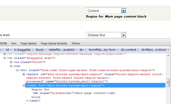
Task: Select the select id edit-blocks-system-main-region line
Action: click(x=95, y=78)
